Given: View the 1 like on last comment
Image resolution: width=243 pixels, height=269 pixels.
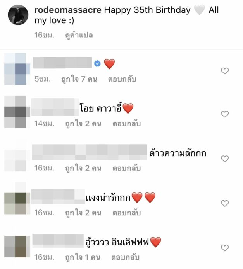Looking at the screenshot, I should (x=83, y=257).
